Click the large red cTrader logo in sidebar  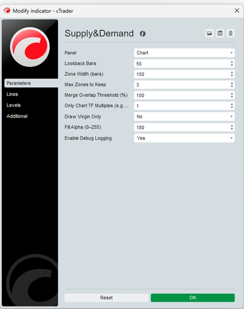click(30, 47)
